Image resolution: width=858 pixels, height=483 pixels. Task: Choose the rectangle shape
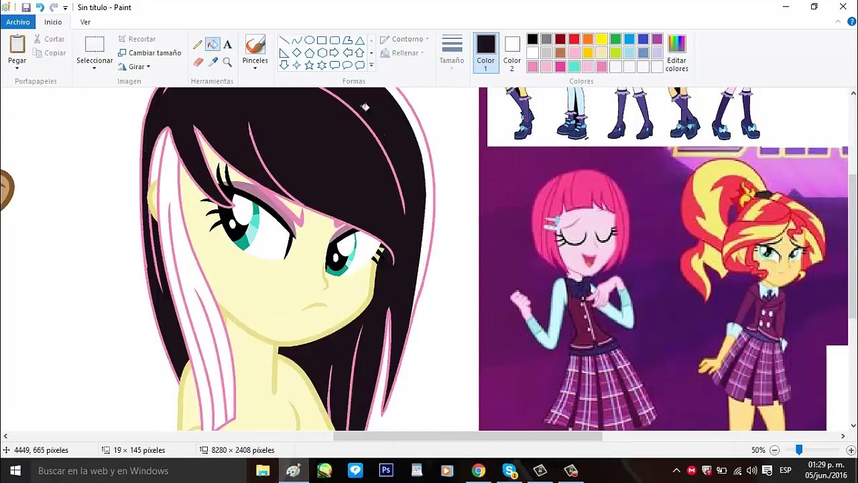322,40
